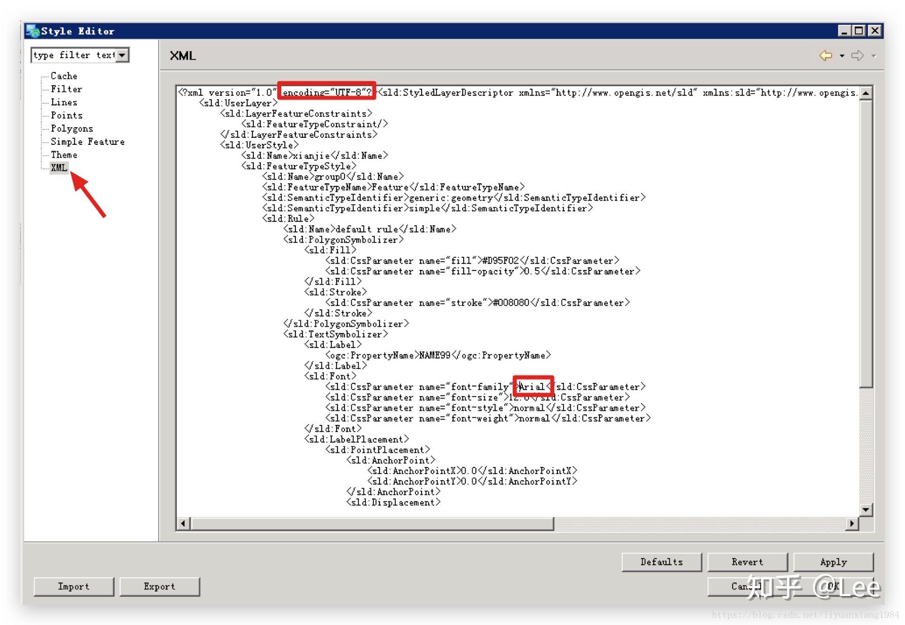
Task: Click Apply to save style changes
Action: click(833, 562)
